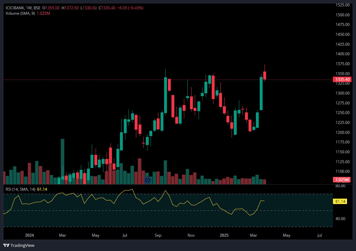The height and width of the screenshot is (251, 356).
Task: Click the 1400.00 price axis label
Action: click(x=342, y=54)
